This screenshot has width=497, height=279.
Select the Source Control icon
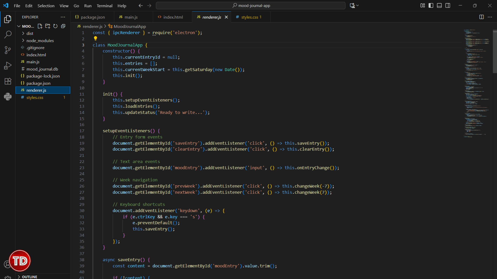[8, 50]
